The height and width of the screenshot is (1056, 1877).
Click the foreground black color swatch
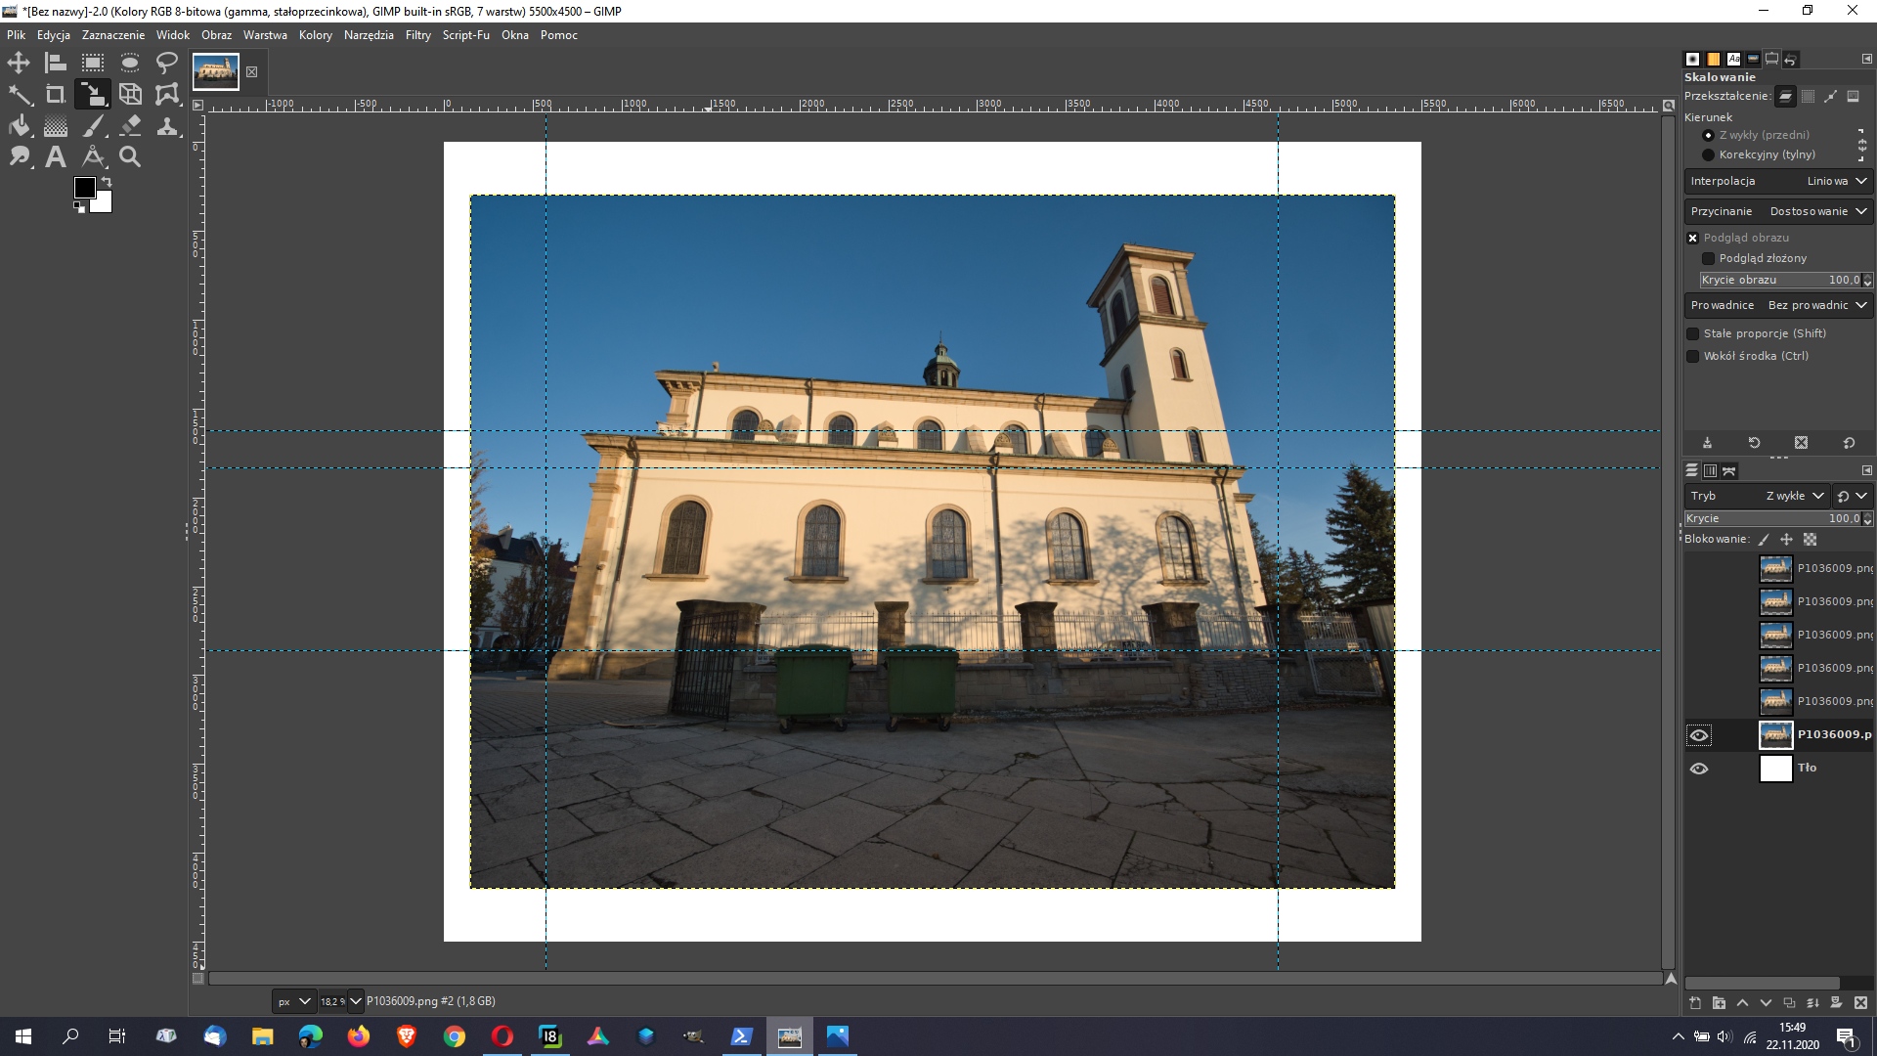click(84, 188)
